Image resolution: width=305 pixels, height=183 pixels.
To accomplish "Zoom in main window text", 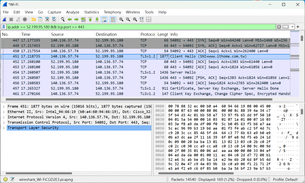I will point(121,19).
